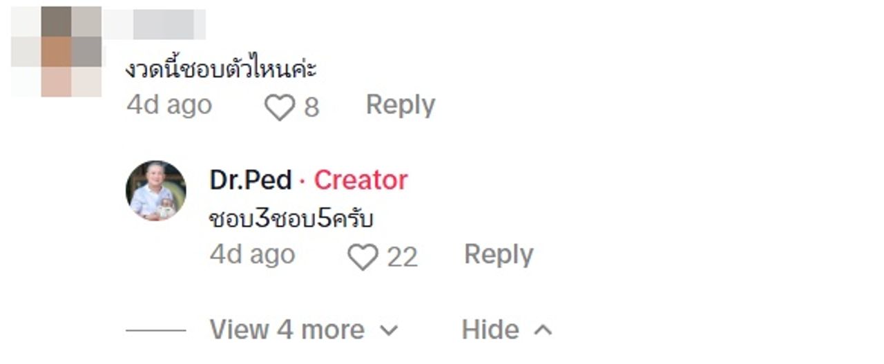
Task: Select the top comment's Thai text
Action: tap(221, 69)
